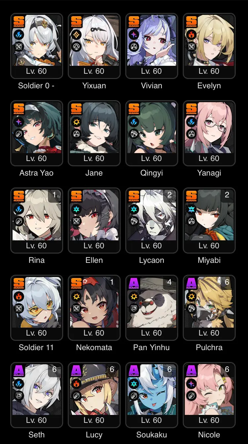Viewport: 248px width, 444px height.
Task: Click the frost element icon on Miyabi's card
Action: click(x=191, y=209)
